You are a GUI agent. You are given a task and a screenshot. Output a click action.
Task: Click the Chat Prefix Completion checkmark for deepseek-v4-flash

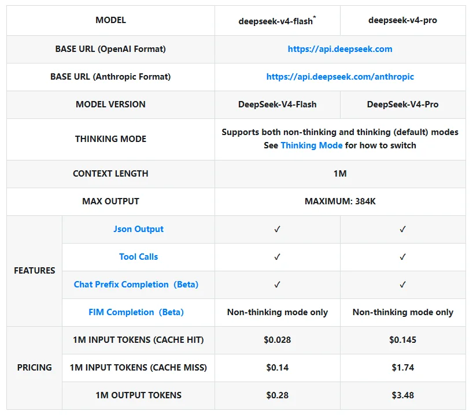278,285
